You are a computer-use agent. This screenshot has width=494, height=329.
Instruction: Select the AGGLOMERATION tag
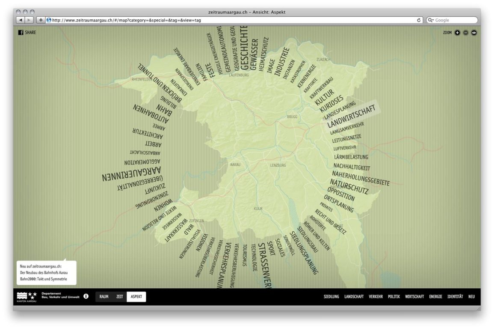point(142,162)
